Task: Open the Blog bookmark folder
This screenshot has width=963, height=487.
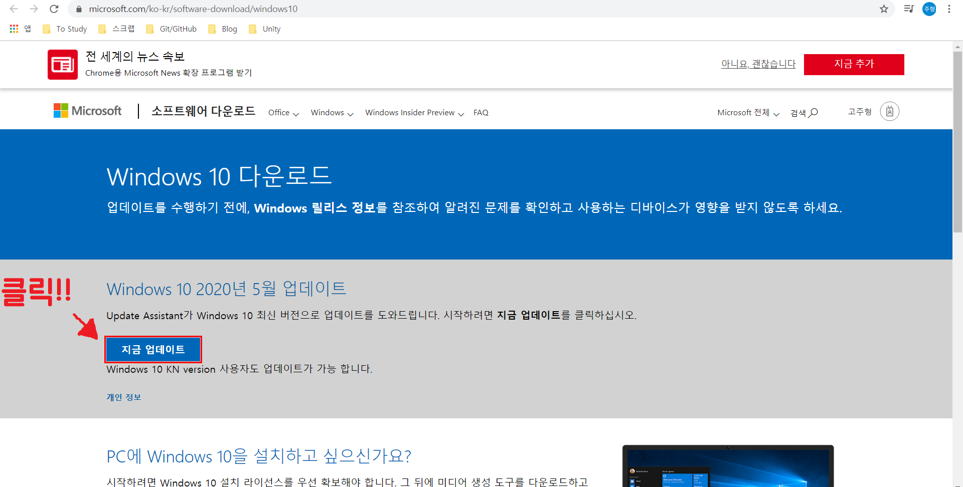Action: (x=222, y=29)
